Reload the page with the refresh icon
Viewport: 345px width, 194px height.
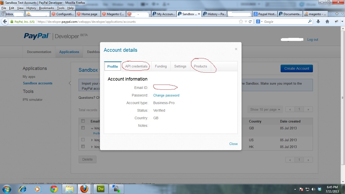click(x=250, y=22)
